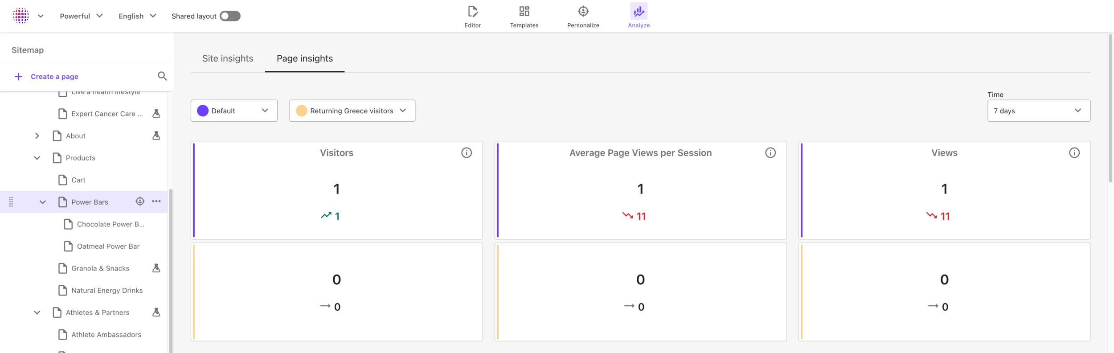Click drag handle on Power Bars row
This screenshot has height=353, width=1114.
11,202
